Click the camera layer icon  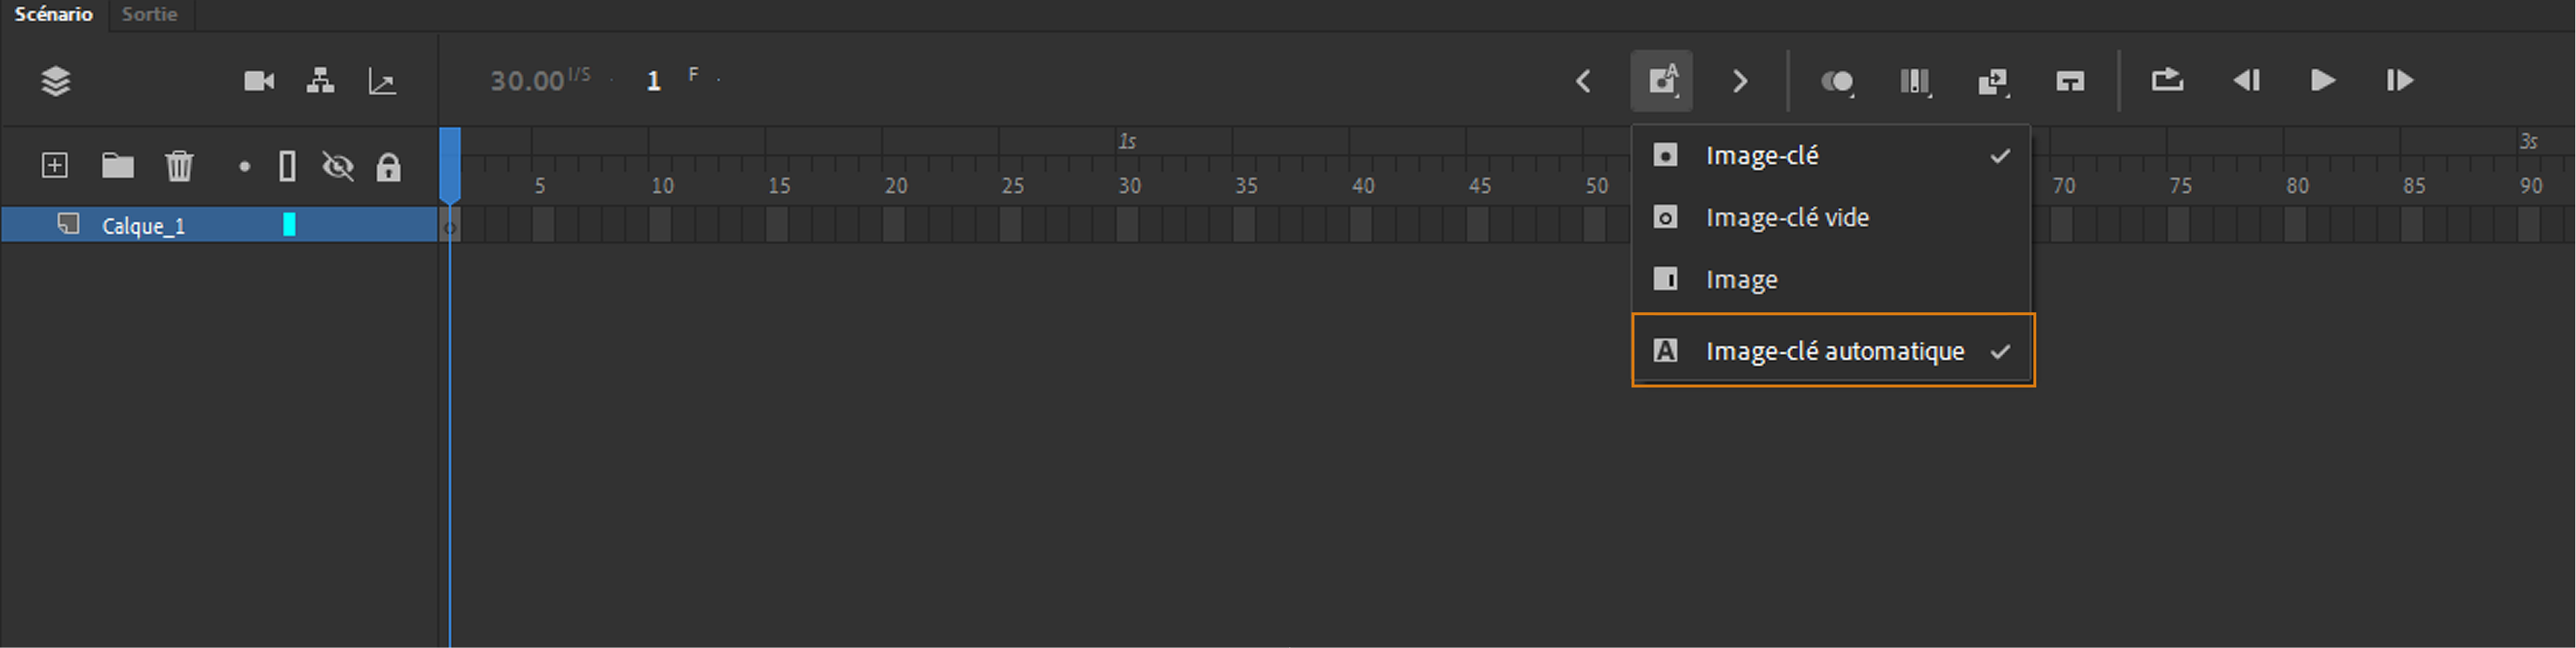(258, 81)
